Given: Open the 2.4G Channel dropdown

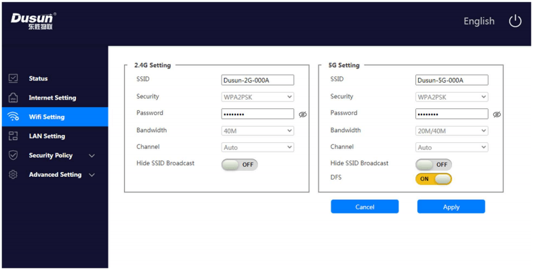Looking at the screenshot, I should pos(258,148).
